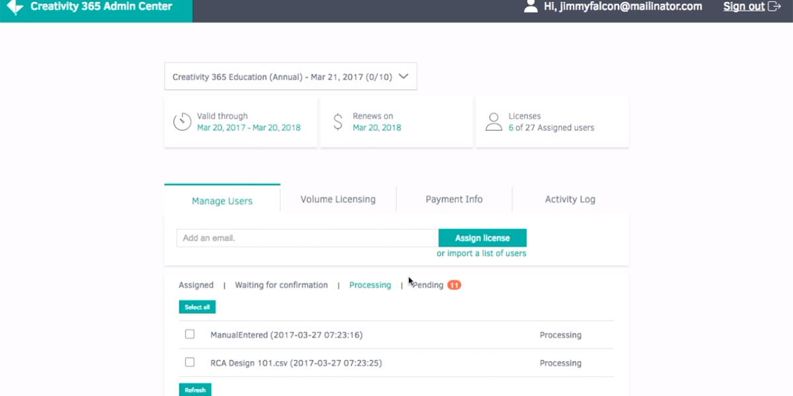793x396 pixels.
Task: Click the orange Pending count badge
Action: tap(453, 284)
